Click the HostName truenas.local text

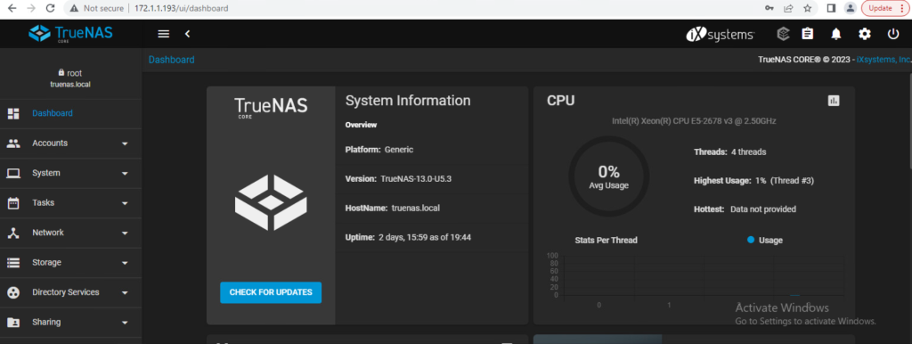pyautogui.click(x=393, y=208)
